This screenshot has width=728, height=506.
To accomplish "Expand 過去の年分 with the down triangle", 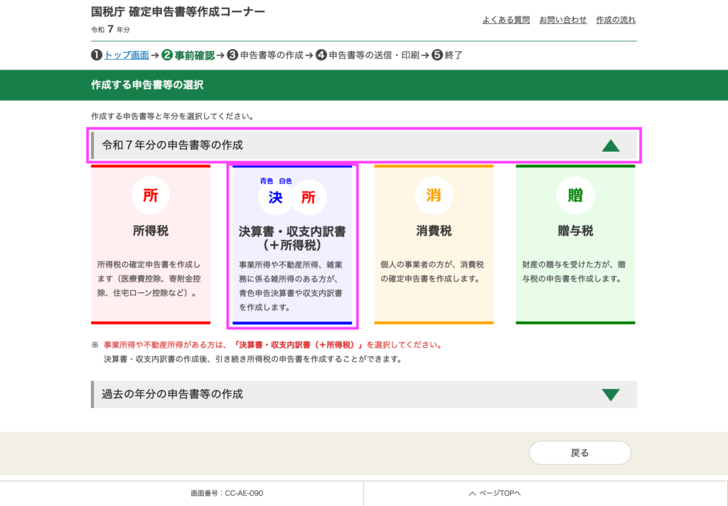I will click(610, 395).
